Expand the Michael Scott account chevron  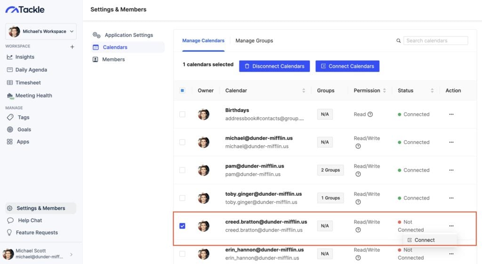click(72, 255)
